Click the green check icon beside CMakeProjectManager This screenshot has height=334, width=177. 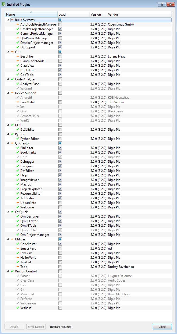(x=18, y=29)
